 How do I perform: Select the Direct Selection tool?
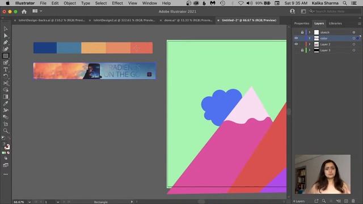tap(6, 36)
